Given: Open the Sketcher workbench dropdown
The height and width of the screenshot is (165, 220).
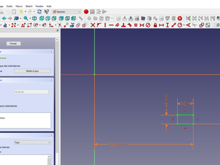Looking at the screenshot, I should pos(66,12).
